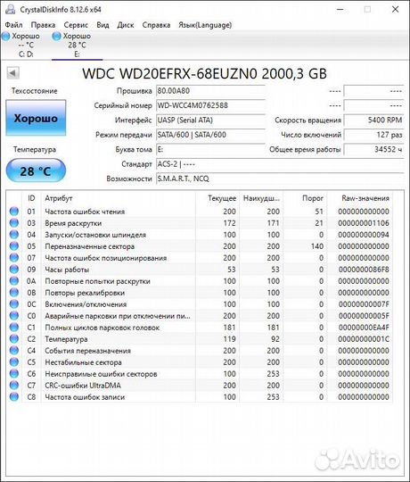
Task: Select Частота ошибок чтения attribute text
Action: (x=85, y=212)
